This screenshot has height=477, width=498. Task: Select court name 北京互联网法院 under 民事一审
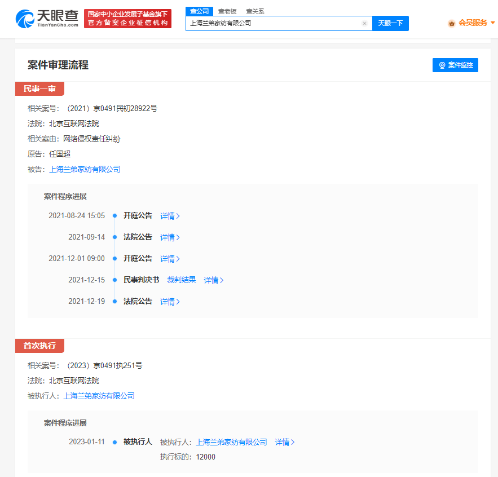pyautogui.click(x=74, y=123)
